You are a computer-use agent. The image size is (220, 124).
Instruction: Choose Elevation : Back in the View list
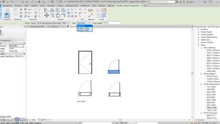coord(85,30)
